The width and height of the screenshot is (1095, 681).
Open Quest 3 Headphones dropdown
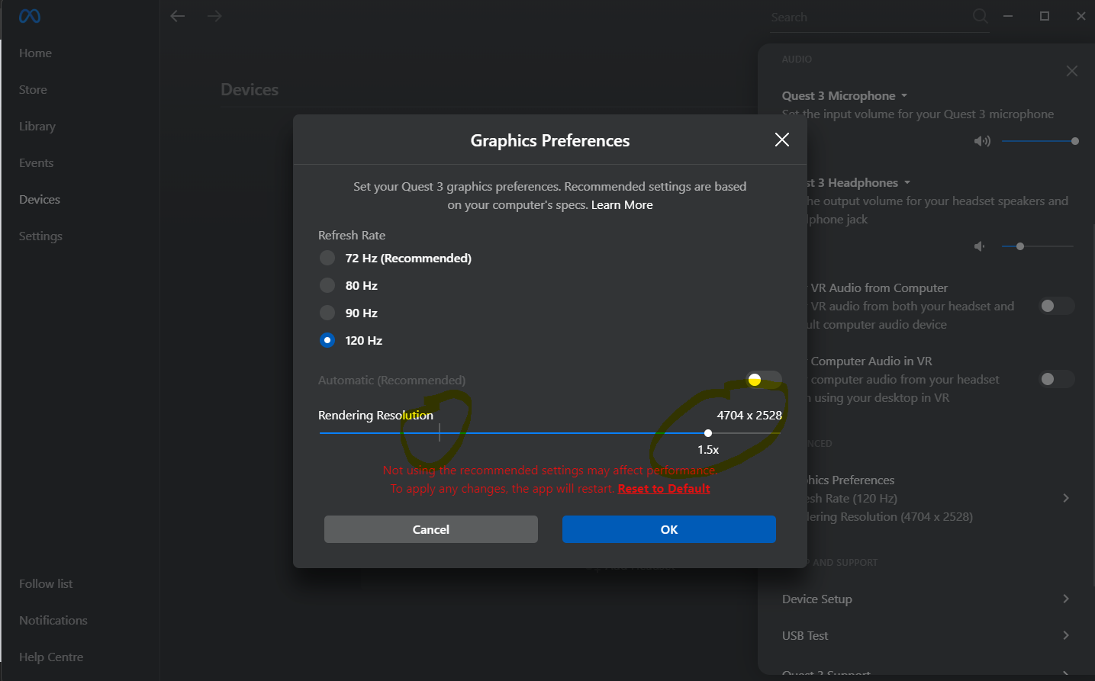[858, 183]
